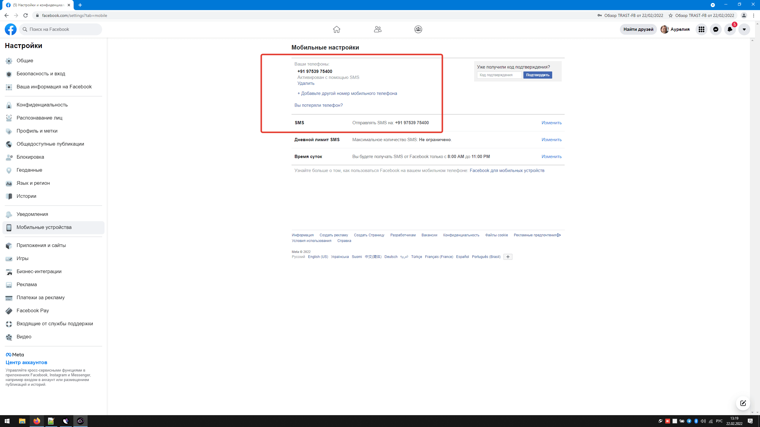
Task: Click the Реклама icon
Action: coord(9,285)
